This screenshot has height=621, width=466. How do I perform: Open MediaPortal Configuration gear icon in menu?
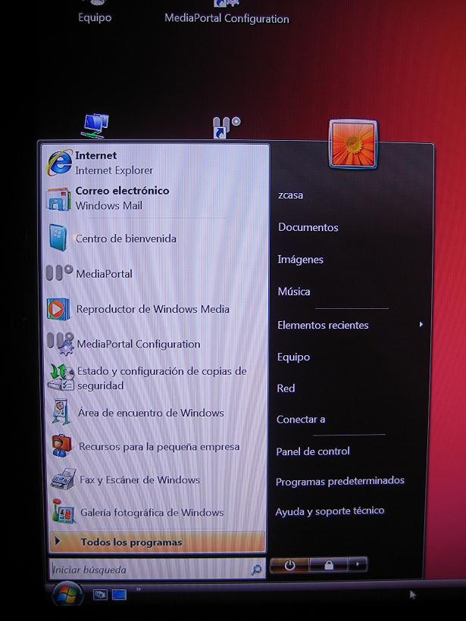(61, 344)
